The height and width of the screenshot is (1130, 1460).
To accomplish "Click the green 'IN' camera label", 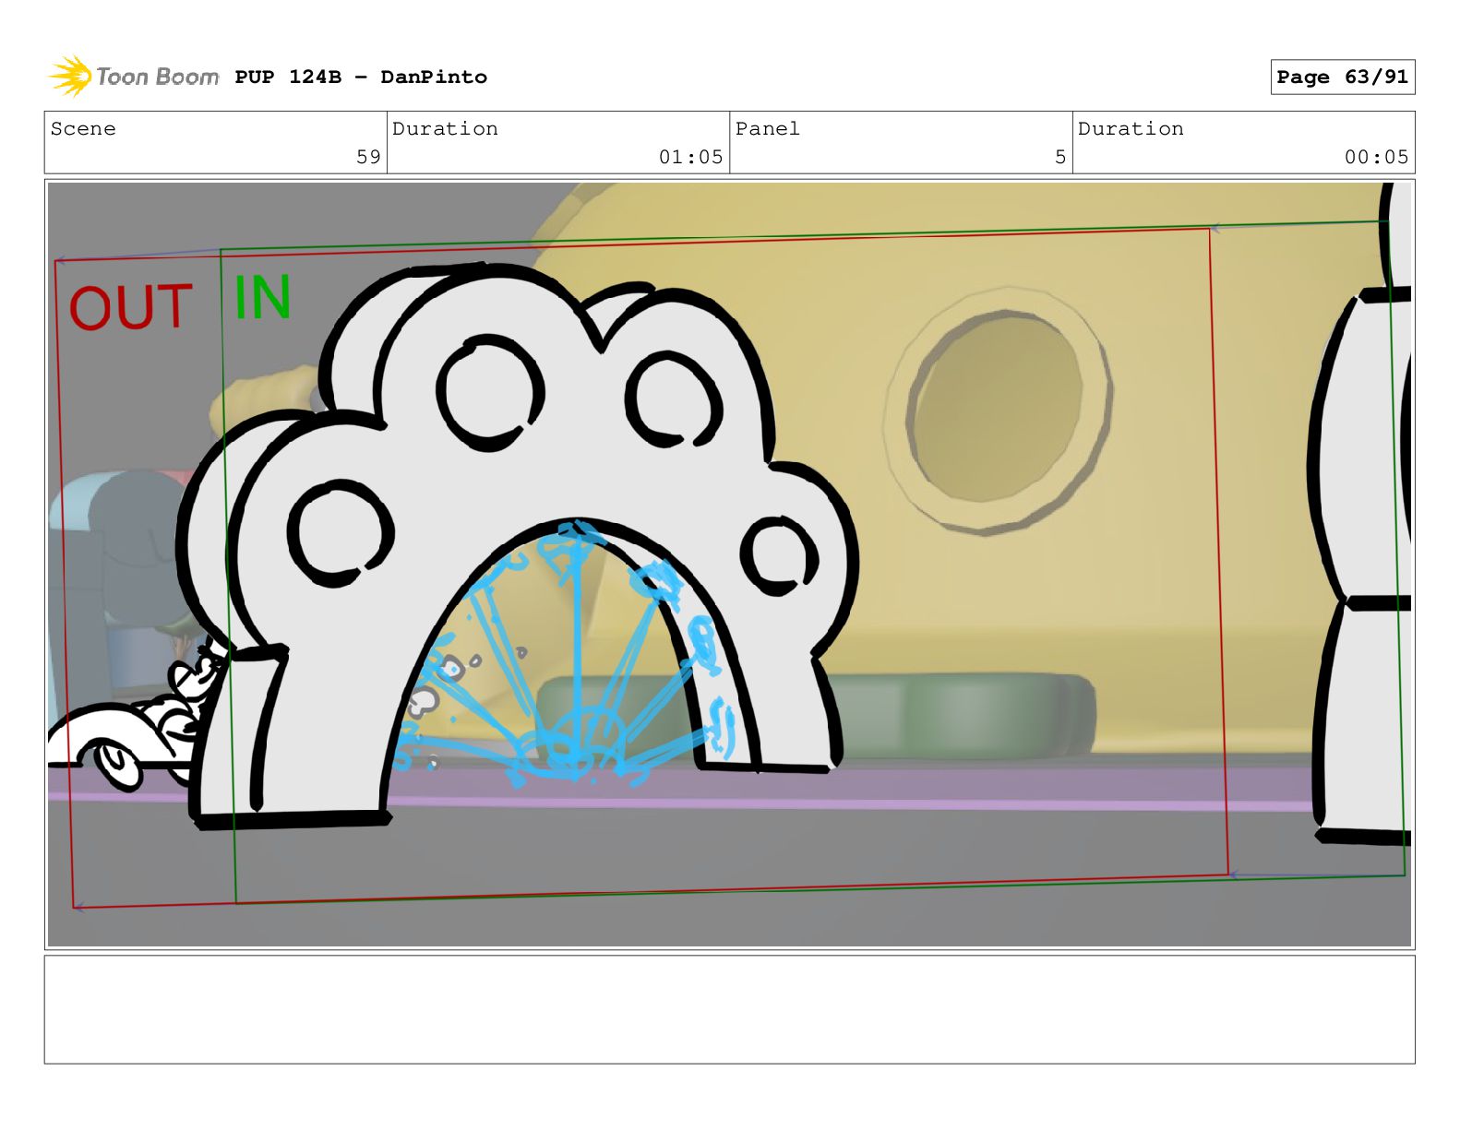I will [x=263, y=297].
